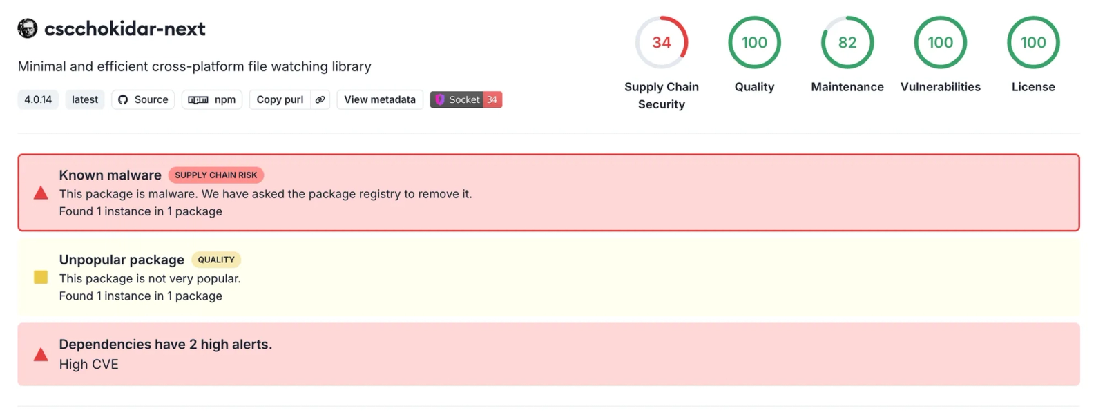Click the copy purl link icon

[320, 99]
